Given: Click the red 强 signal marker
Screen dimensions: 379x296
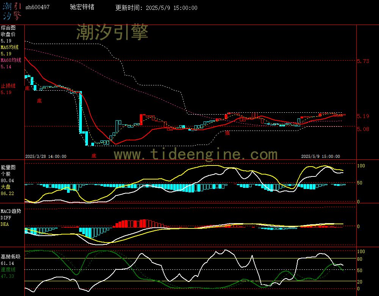Looking at the screenshot, I should tap(227, 133).
